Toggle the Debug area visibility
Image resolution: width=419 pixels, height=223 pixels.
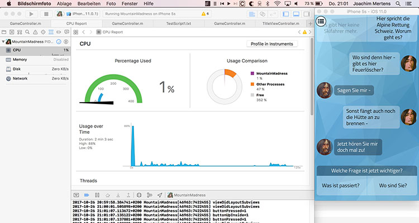click(296, 14)
